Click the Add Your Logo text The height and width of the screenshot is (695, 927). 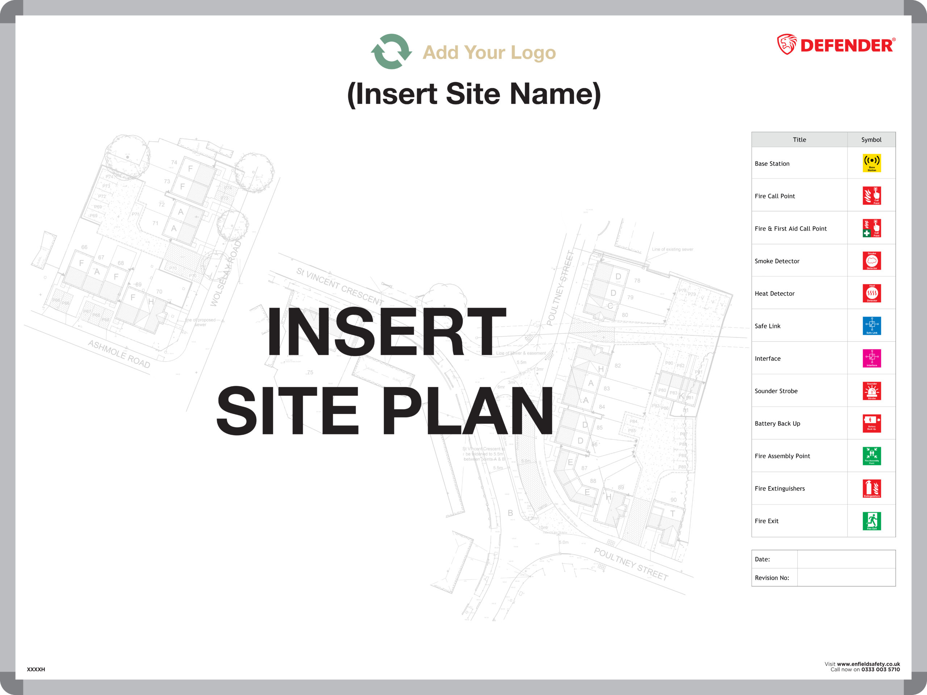489,53
